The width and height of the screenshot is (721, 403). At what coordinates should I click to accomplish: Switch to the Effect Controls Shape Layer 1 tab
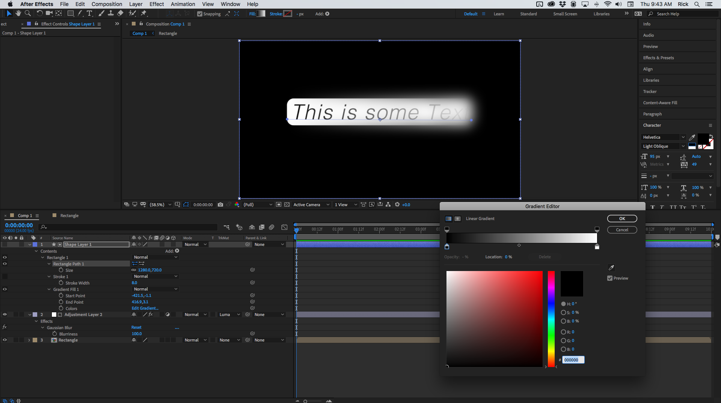point(68,24)
